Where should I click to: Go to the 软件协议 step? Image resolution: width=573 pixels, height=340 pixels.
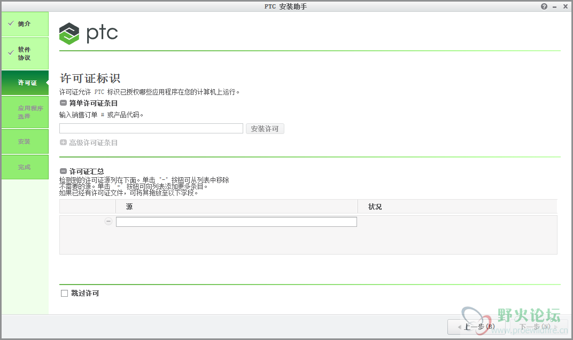(25, 53)
